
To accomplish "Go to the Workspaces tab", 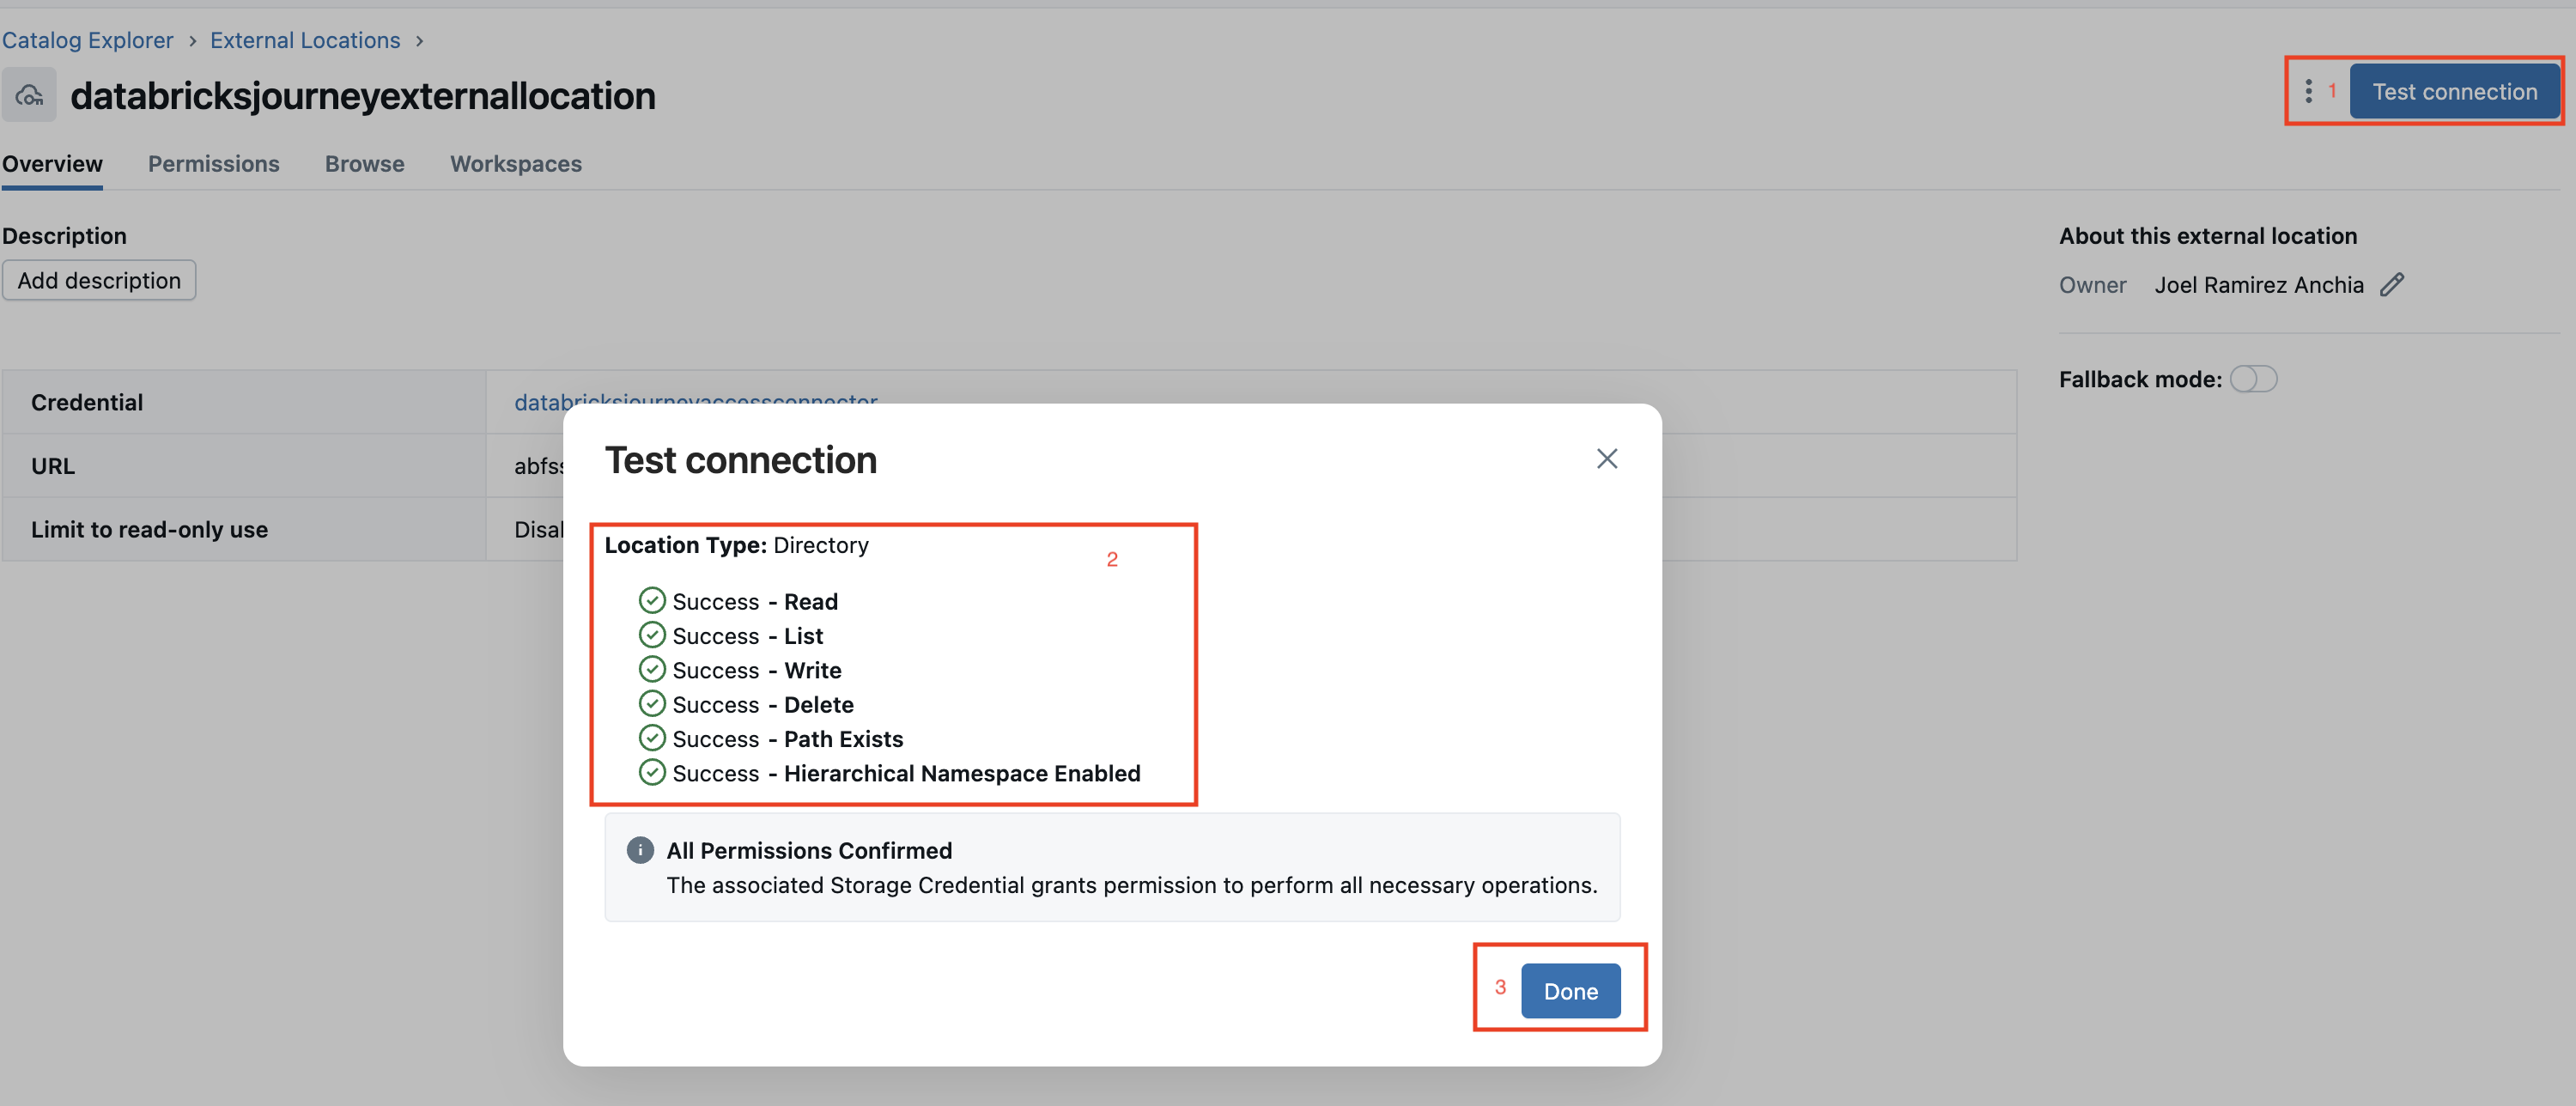I will tap(515, 164).
